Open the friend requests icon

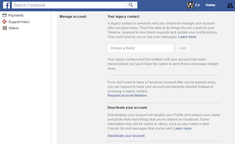230,5
